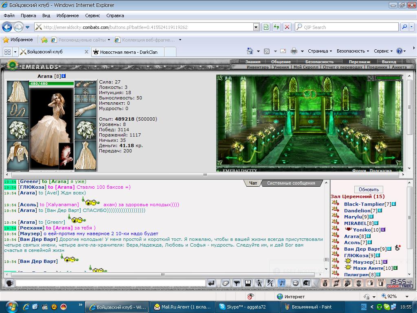Click the running figure icon in chat bar
The width and height of the screenshot is (417, 313).
click(x=259, y=283)
